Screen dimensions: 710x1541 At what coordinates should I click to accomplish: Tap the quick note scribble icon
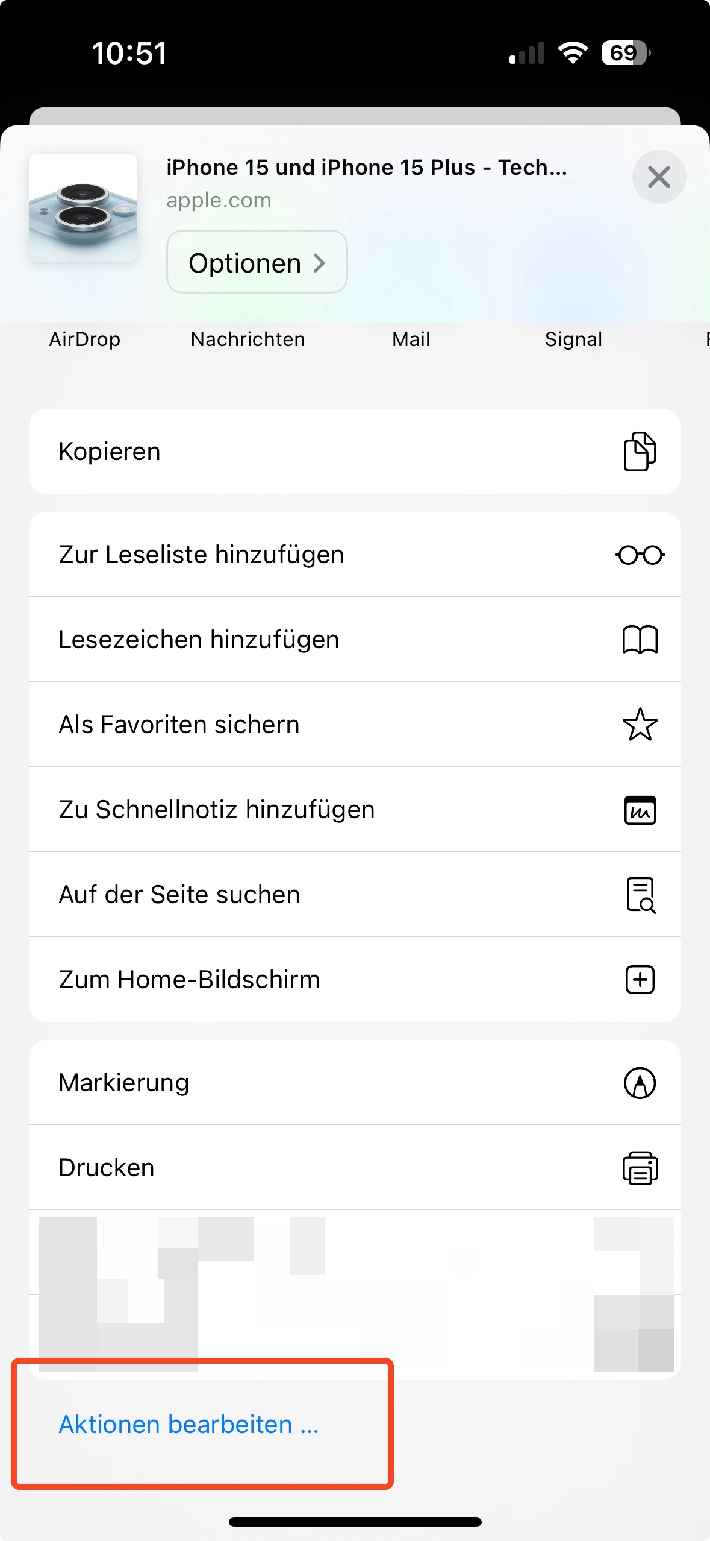point(640,810)
